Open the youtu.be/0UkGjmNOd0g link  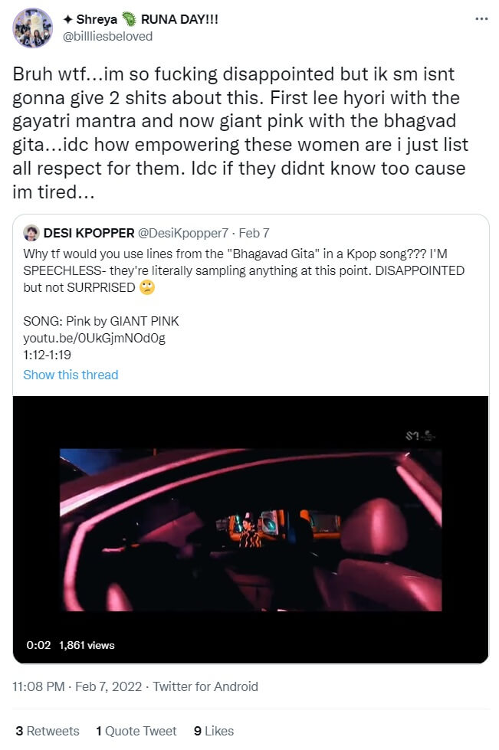(x=94, y=338)
